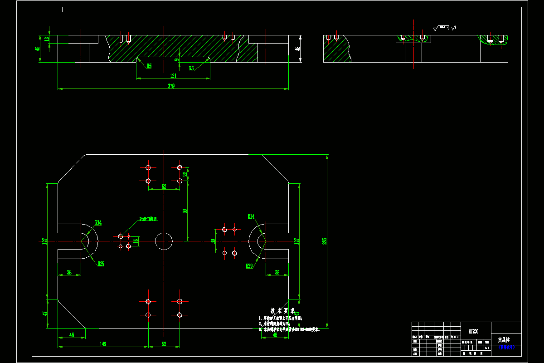544x363 pixels.
Task: Select the 2-φ8 hole callout leader text
Action: 148,219
